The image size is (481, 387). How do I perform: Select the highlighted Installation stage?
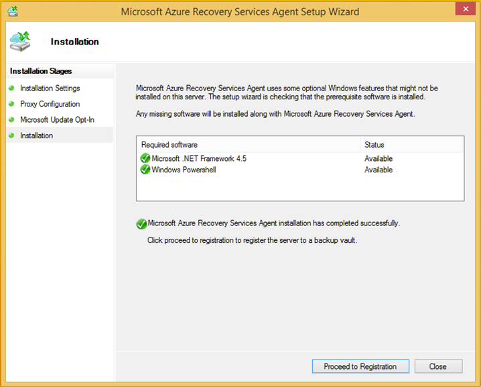60,135
